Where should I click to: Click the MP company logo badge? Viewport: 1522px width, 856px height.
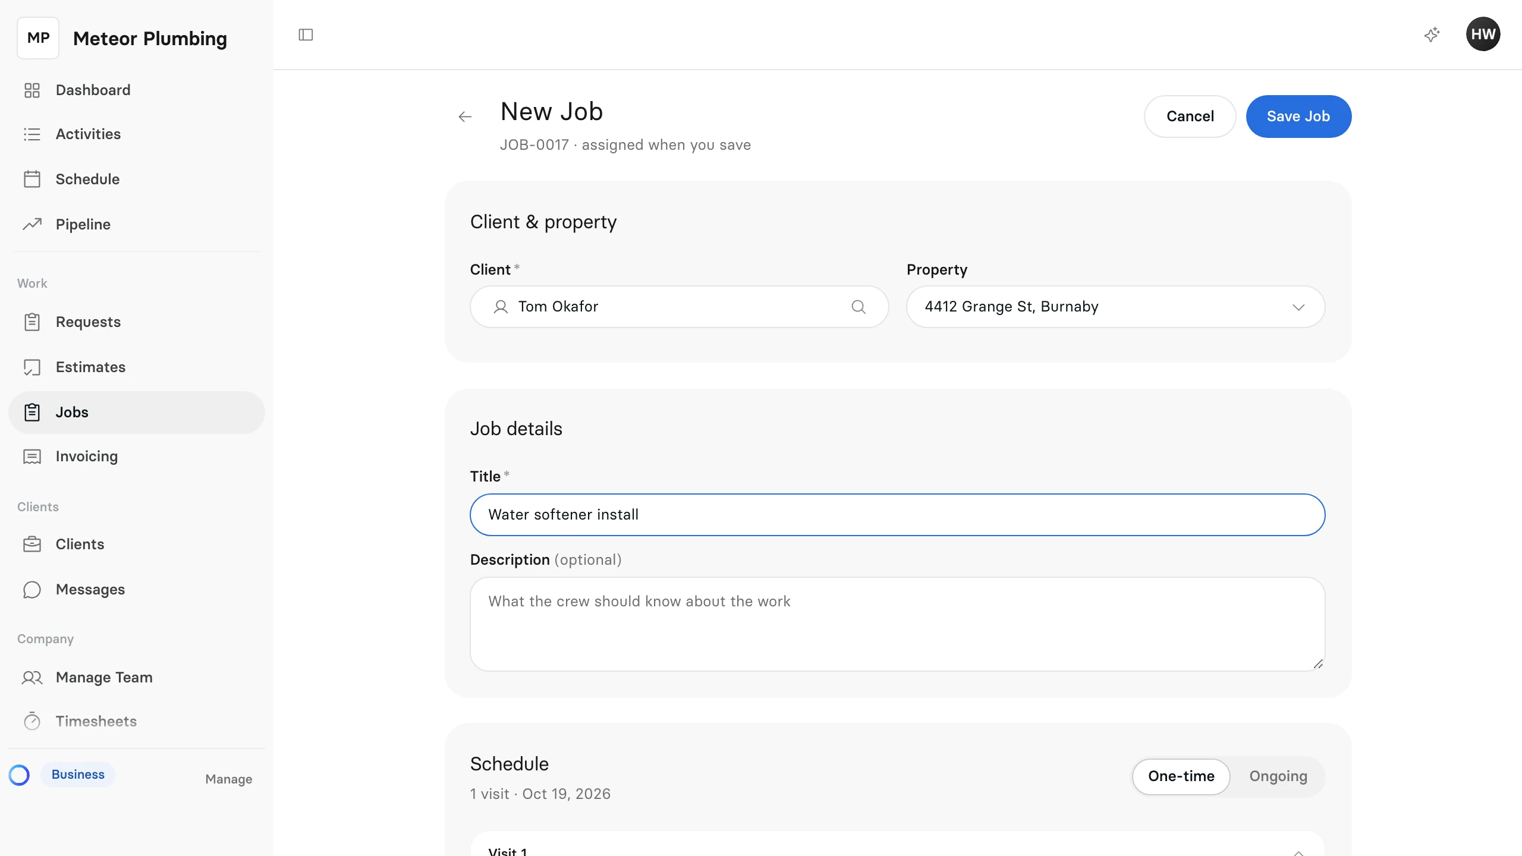tap(38, 38)
